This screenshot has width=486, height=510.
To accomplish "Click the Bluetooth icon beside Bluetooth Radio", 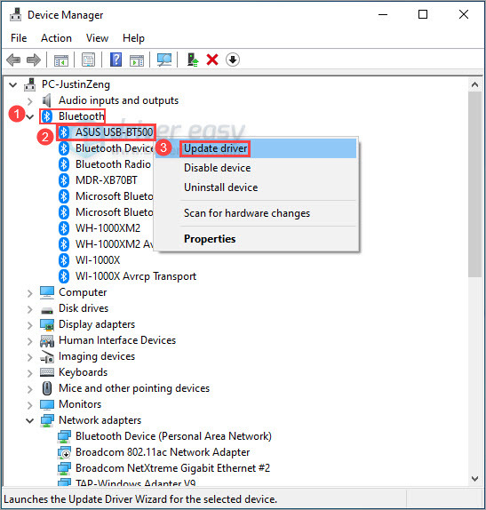I will tap(64, 164).
